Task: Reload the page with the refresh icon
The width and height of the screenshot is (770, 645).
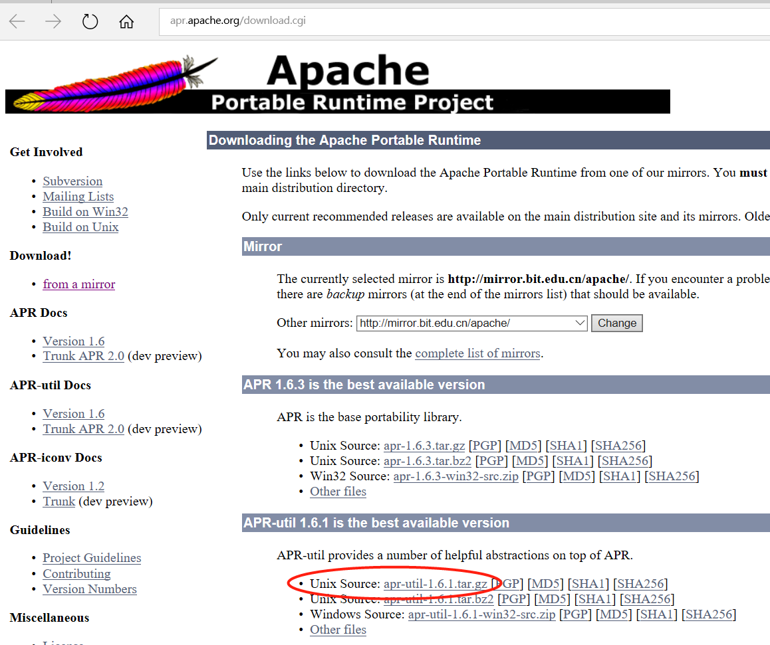Action: [90, 21]
